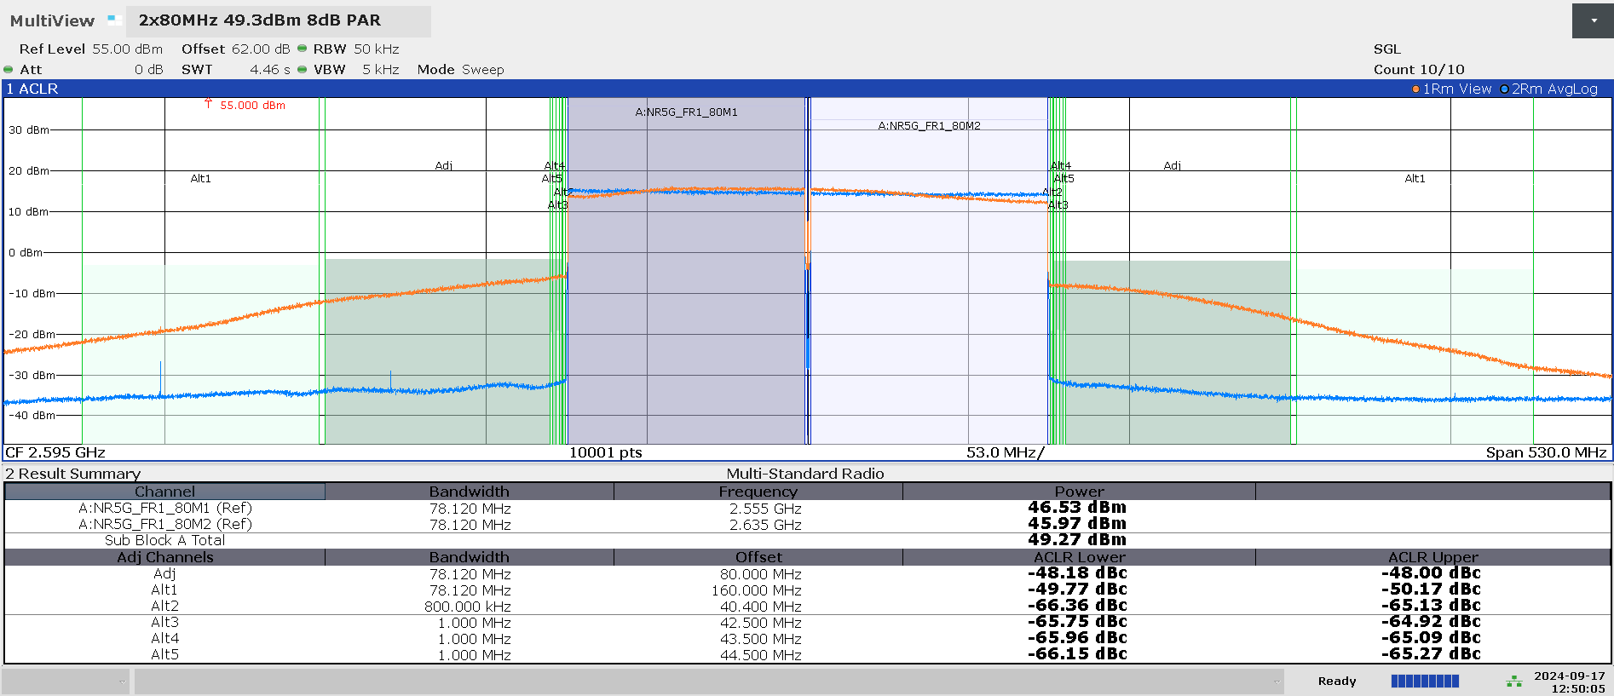Click the green dot next to Att
The image size is (1614, 696).
9,69
